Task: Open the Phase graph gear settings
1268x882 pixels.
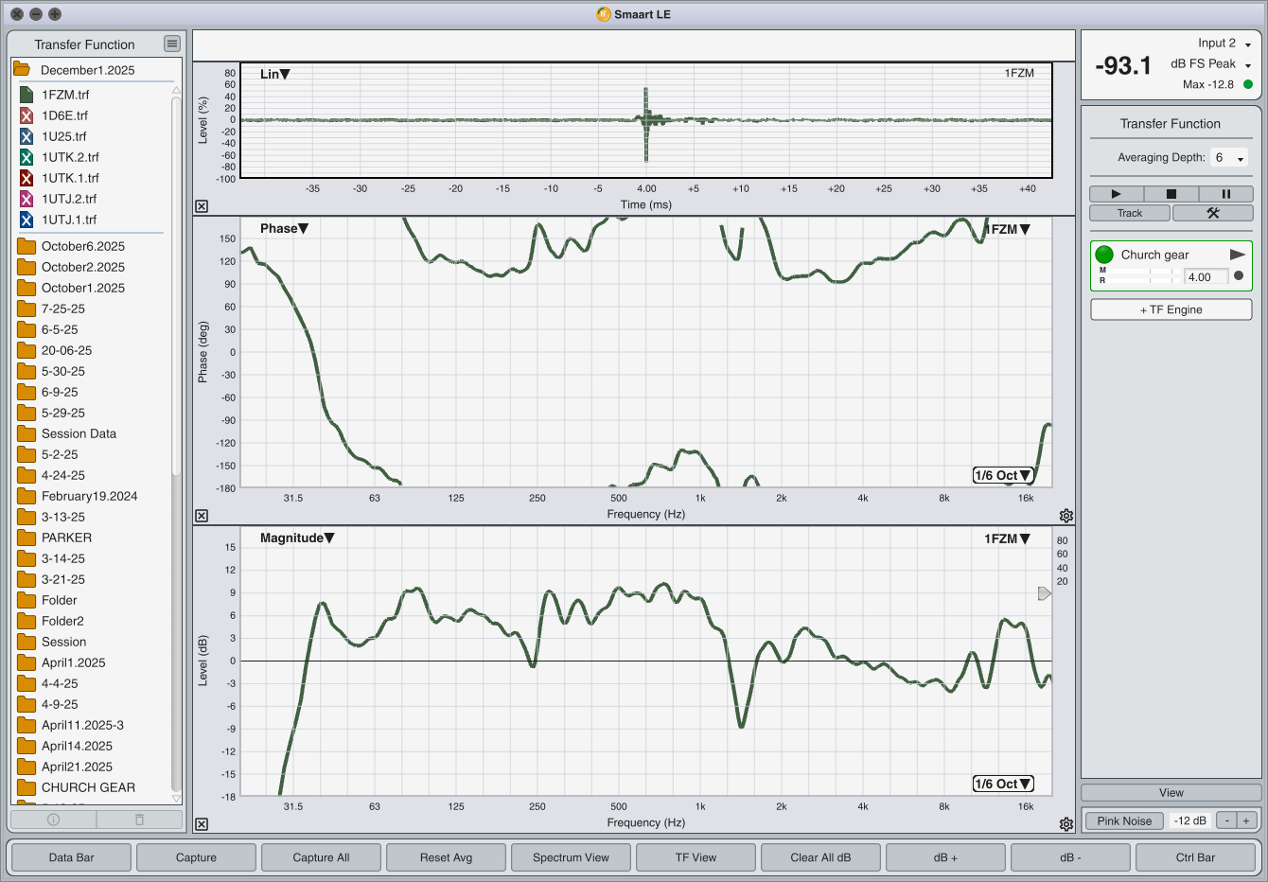Action: (1066, 516)
